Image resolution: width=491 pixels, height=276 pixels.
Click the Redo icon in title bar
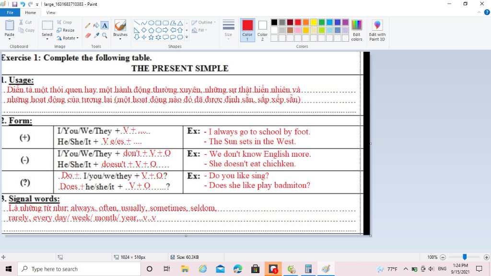pyautogui.click(x=30, y=4)
